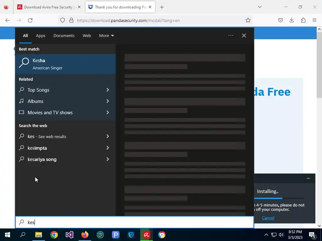
Task: Open the Kesha best match result
Action: point(65,64)
